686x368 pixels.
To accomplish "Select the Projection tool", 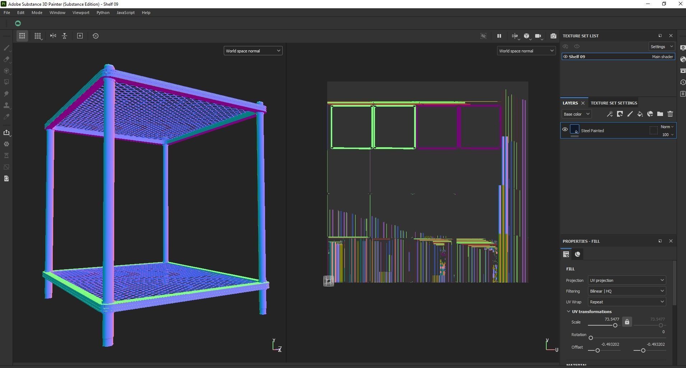I will tap(6, 71).
